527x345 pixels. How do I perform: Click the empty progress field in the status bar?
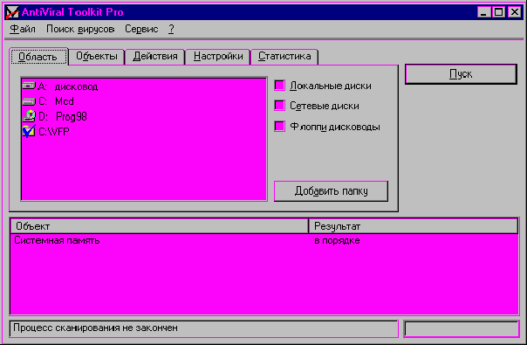coord(461,329)
